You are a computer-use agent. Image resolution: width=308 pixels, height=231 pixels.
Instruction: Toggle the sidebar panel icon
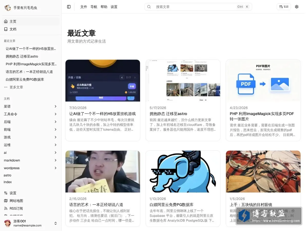coord(69,7)
